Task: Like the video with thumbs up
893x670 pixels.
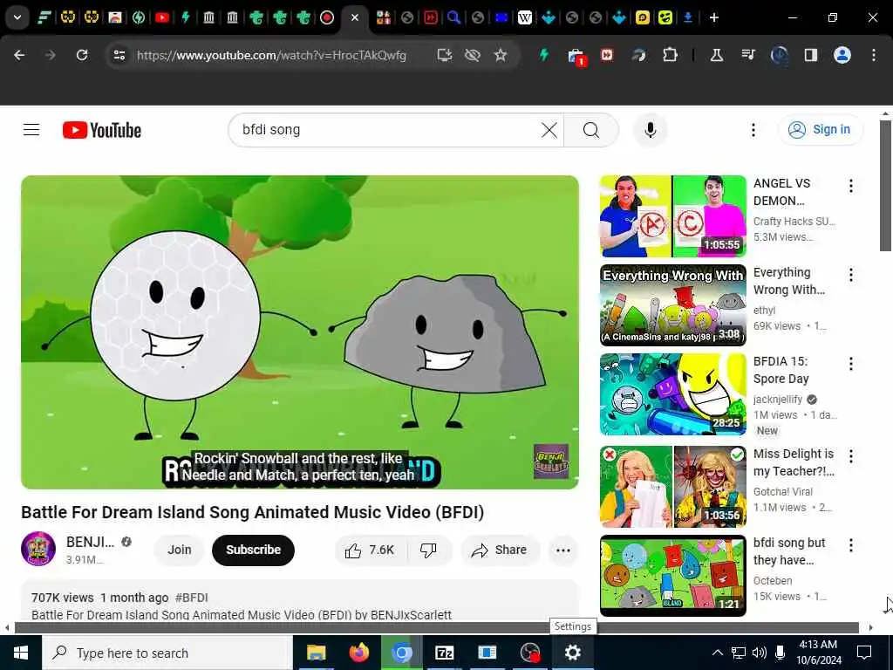Action: (370, 550)
